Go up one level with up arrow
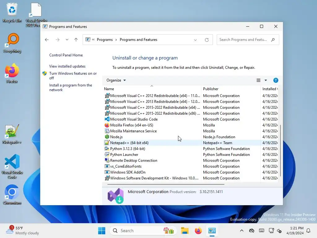 click(x=76, y=40)
